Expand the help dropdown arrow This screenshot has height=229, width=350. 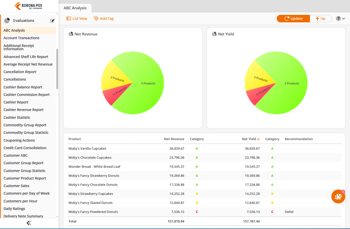(344, 19)
